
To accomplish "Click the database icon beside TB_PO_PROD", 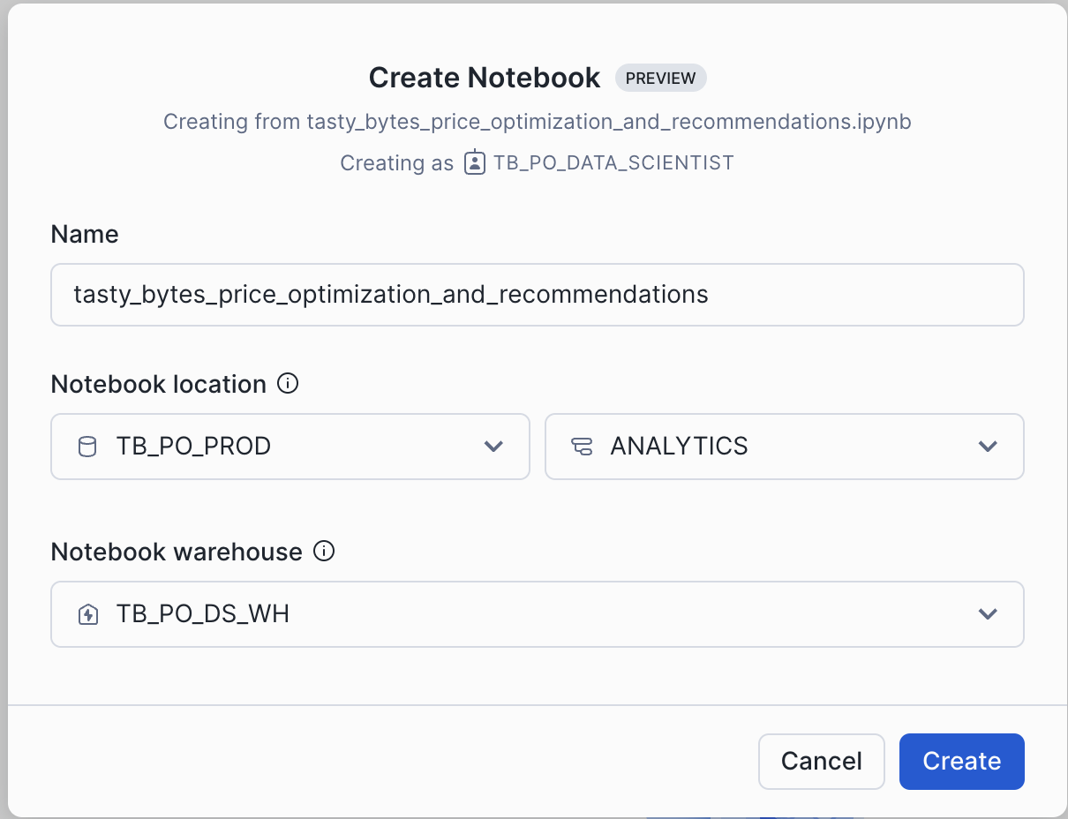I will tap(86, 447).
